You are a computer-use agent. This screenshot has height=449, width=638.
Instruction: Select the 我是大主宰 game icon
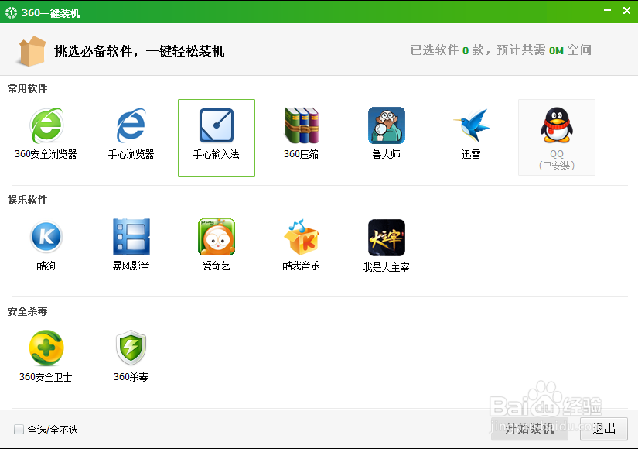click(387, 238)
